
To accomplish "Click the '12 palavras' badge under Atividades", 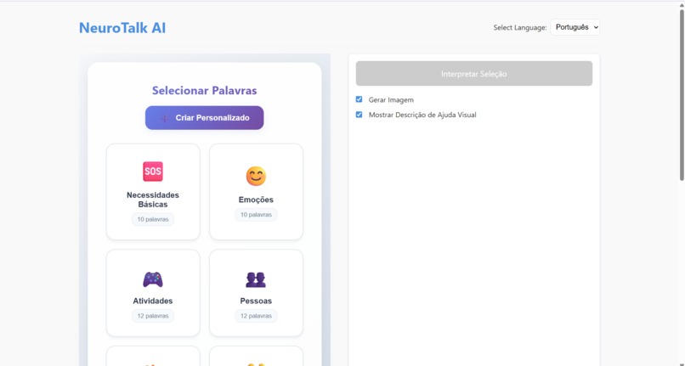I will point(153,316).
